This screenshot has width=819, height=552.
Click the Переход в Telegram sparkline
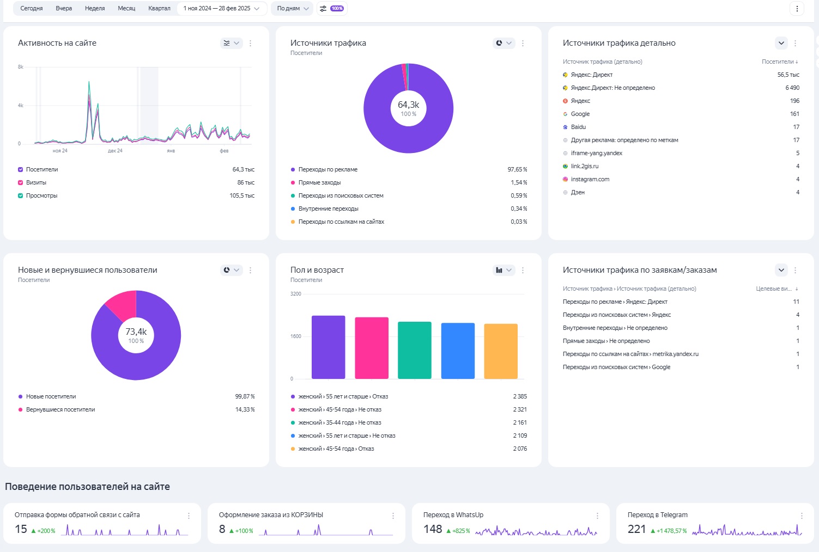coord(747,530)
